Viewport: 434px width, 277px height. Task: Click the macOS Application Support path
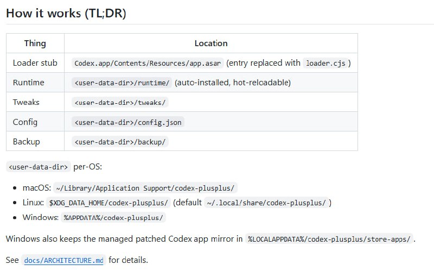[145, 188]
